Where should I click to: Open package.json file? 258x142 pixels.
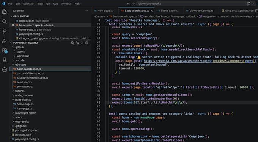coord(23,135)
